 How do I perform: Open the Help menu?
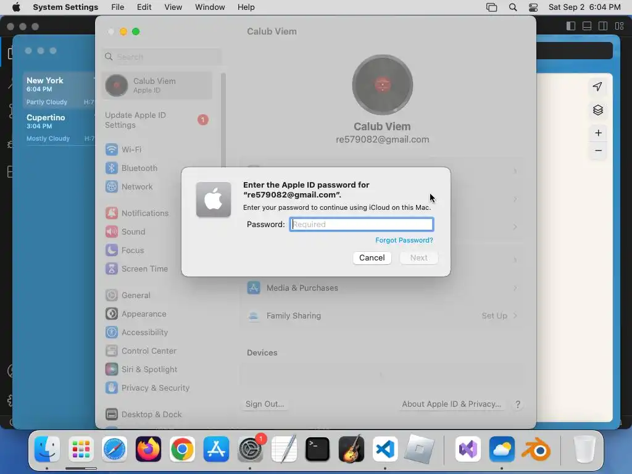click(x=246, y=7)
